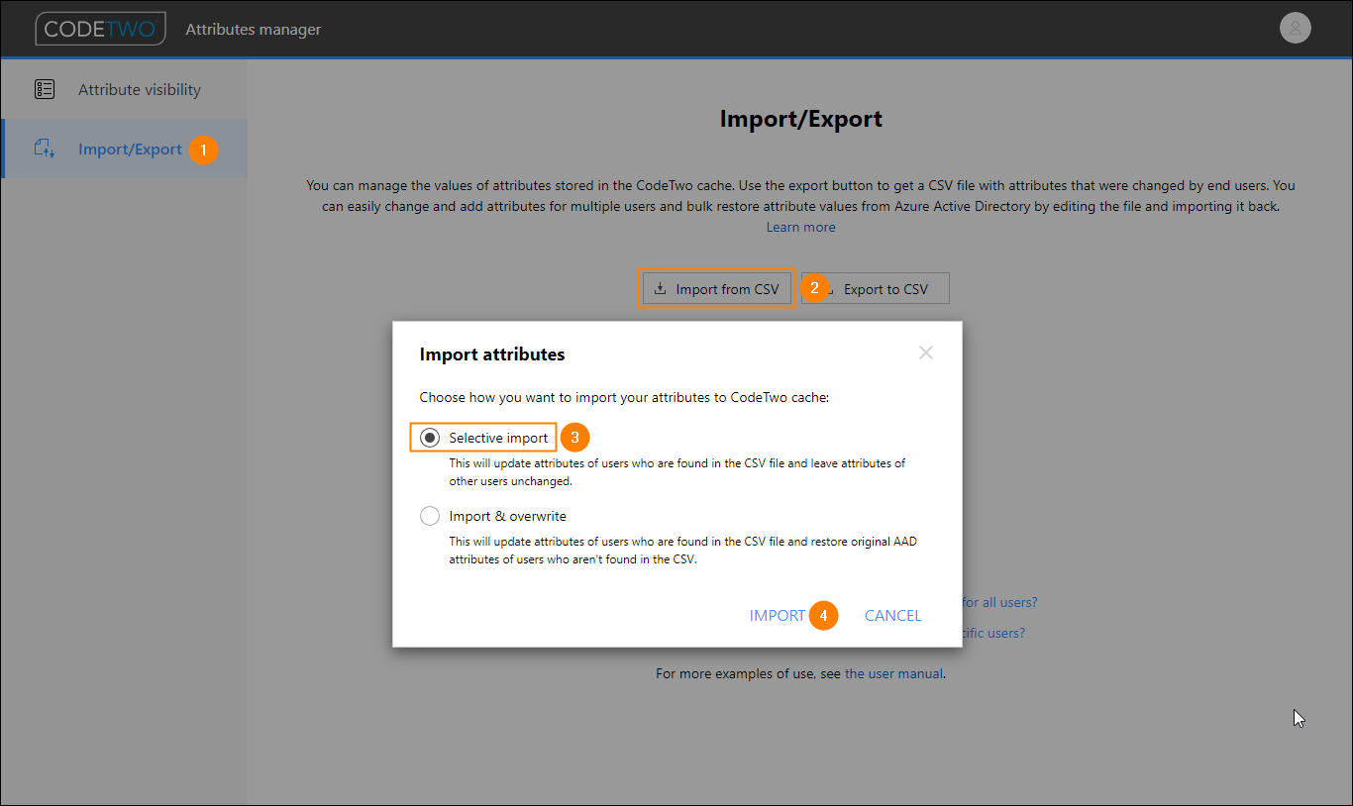Click the Import/Export page heading

[800, 119]
